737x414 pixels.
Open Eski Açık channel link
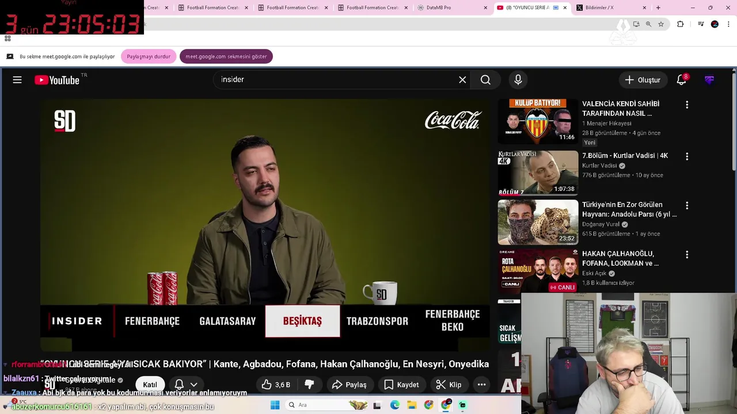pyautogui.click(x=594, y=273)
